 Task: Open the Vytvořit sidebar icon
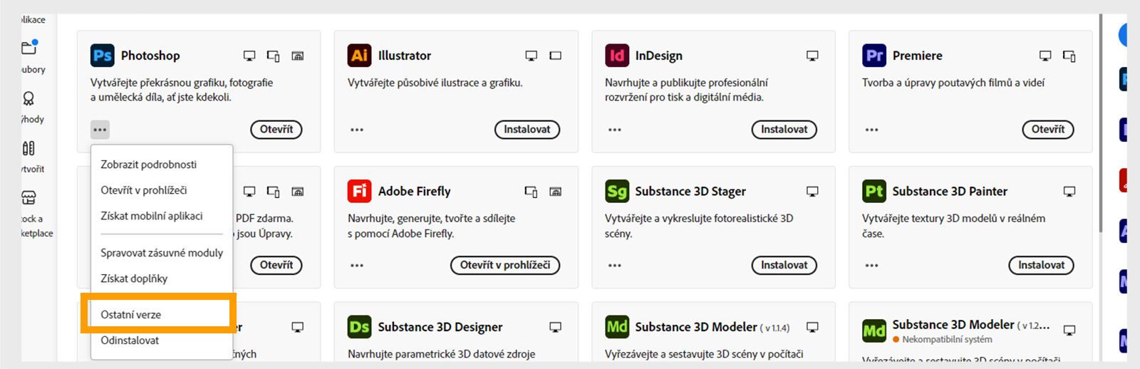[x=28, y=148]
